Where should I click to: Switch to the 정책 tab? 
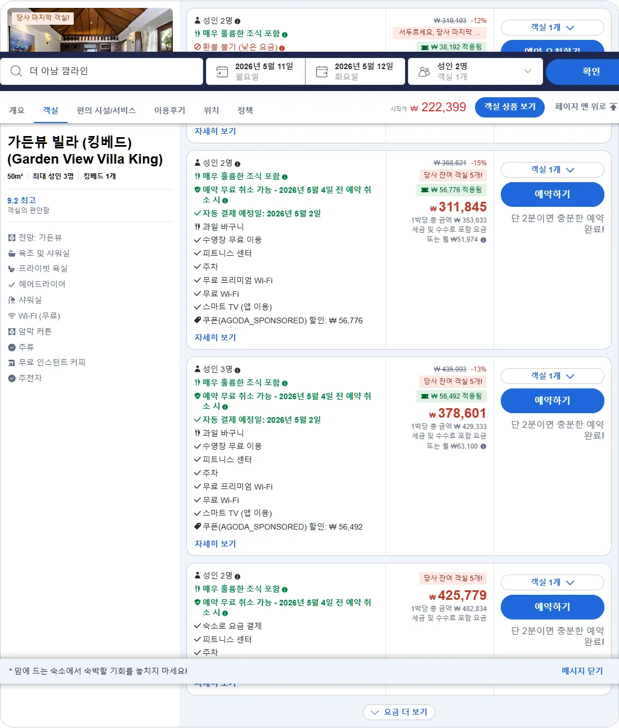(x=245, y=110)
